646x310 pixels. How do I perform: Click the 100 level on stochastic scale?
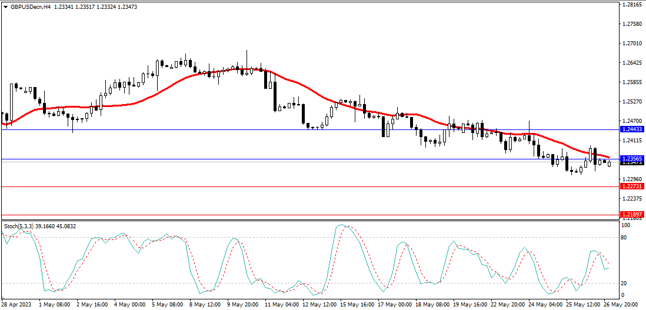(627, 226)
